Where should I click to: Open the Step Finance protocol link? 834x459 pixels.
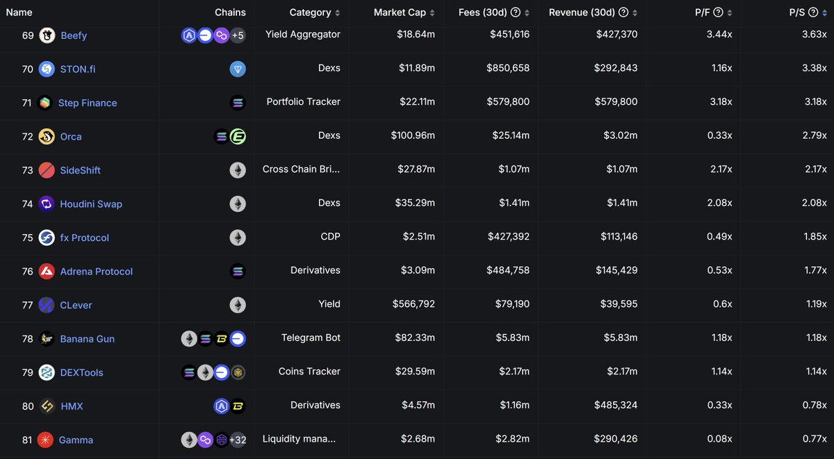(x=88, y=103)
